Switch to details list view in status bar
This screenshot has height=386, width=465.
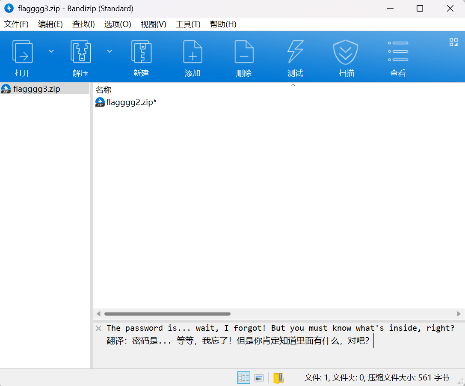click(244, 377)
